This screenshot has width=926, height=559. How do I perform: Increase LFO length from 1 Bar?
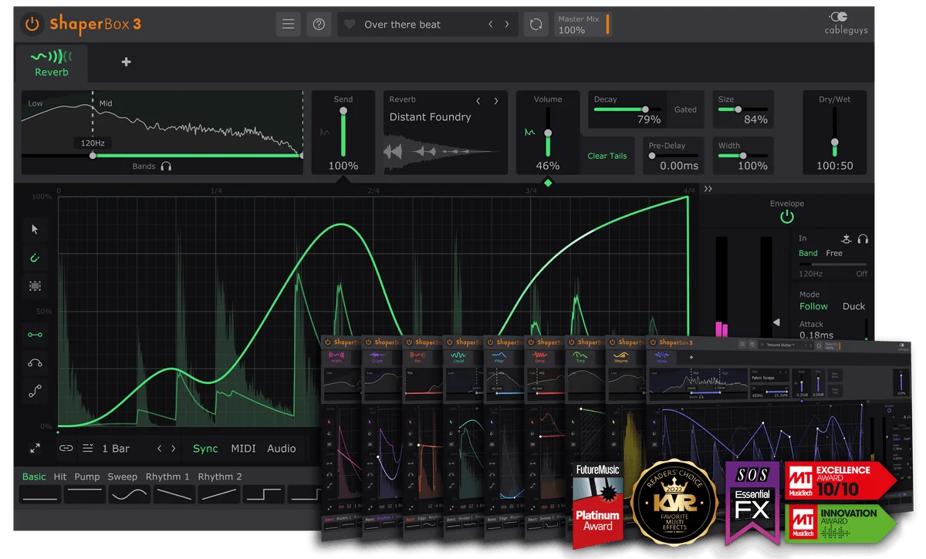pyautogui.click(x=174, y=449)
